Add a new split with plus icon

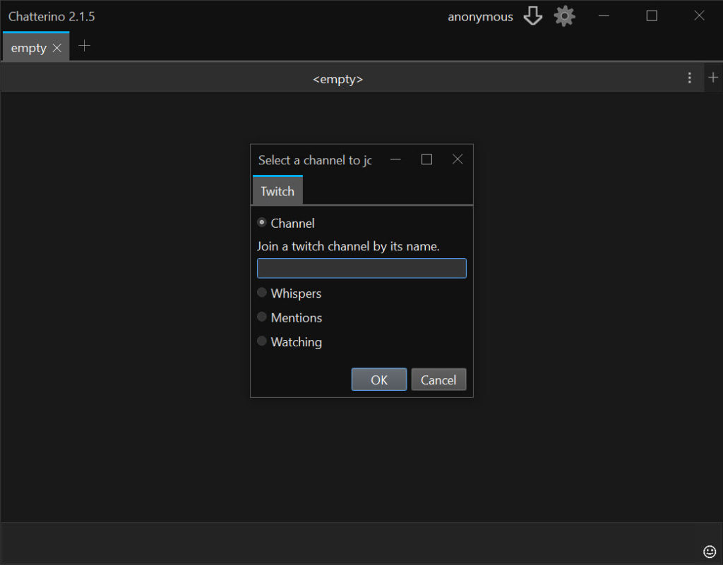coord(713,78)
